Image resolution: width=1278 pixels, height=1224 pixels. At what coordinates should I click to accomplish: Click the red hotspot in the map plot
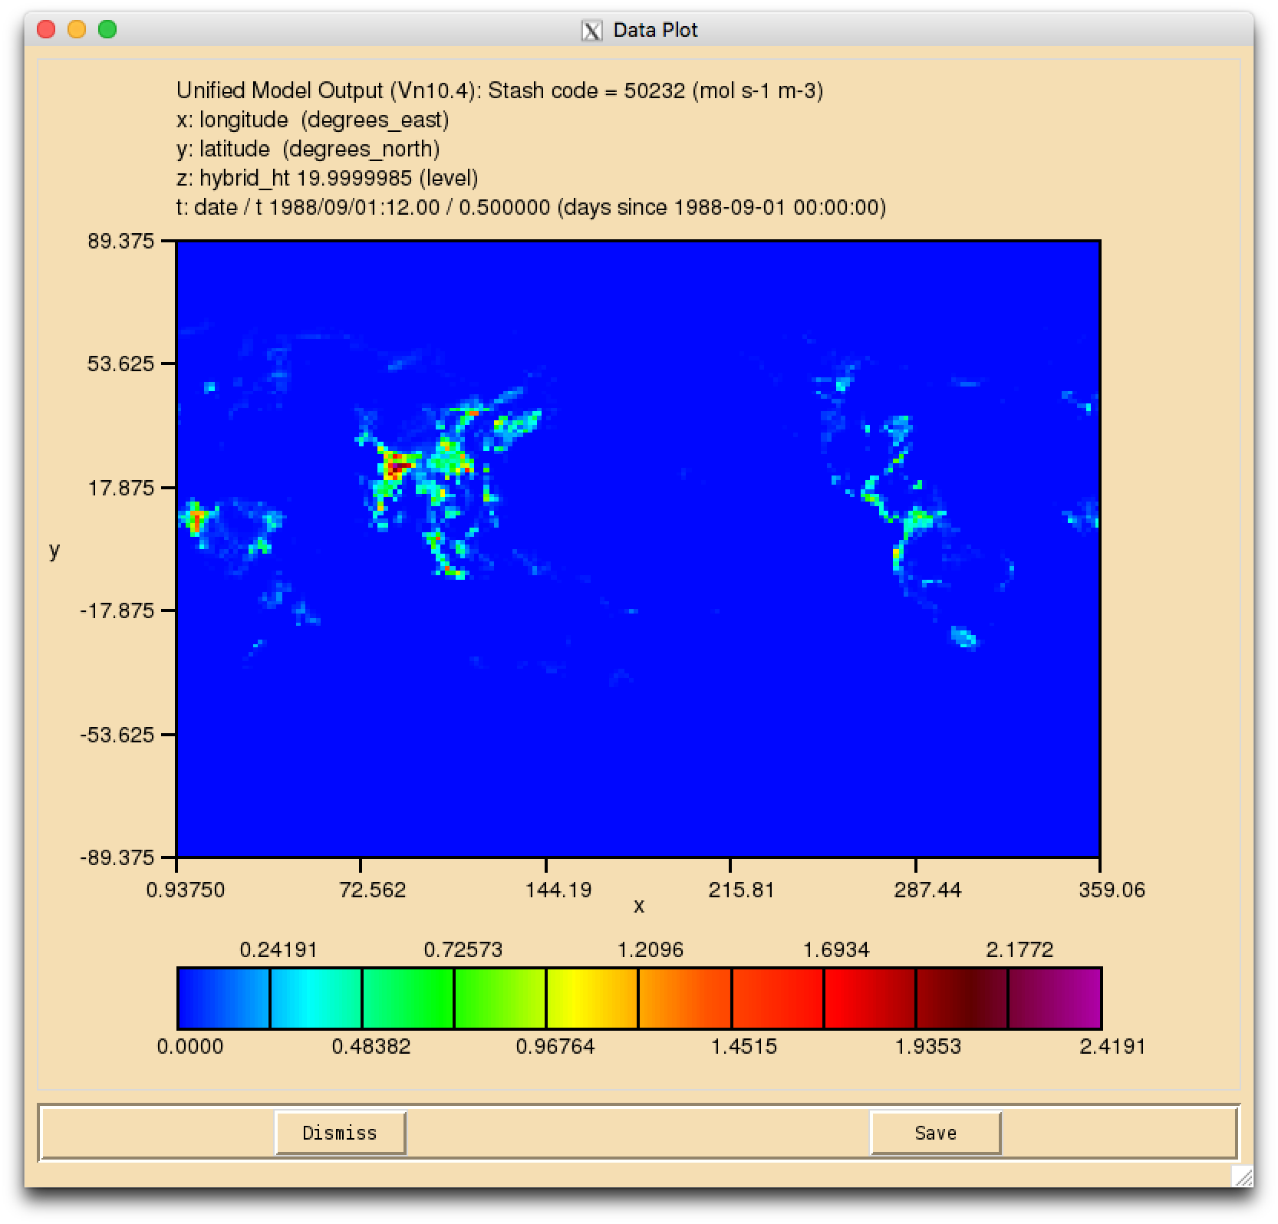coord(398,465)
